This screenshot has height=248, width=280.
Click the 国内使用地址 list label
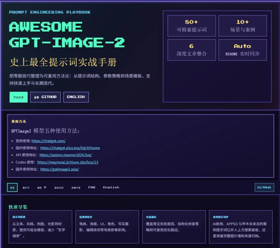[27, 148]
